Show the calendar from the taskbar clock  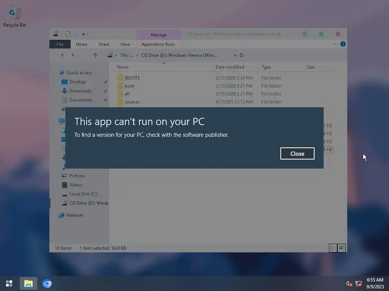click(x=375, y=283)
